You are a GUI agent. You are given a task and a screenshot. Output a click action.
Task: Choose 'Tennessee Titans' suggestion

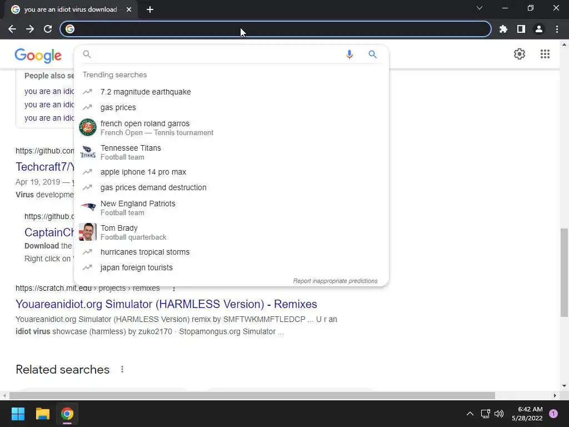tap(231, 152)
